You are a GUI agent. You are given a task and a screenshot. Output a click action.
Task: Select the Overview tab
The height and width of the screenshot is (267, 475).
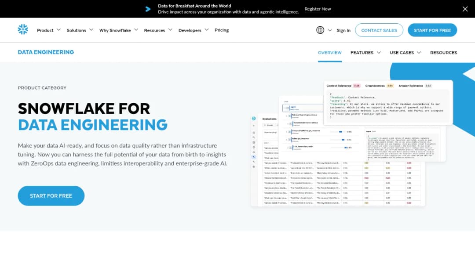329,53
